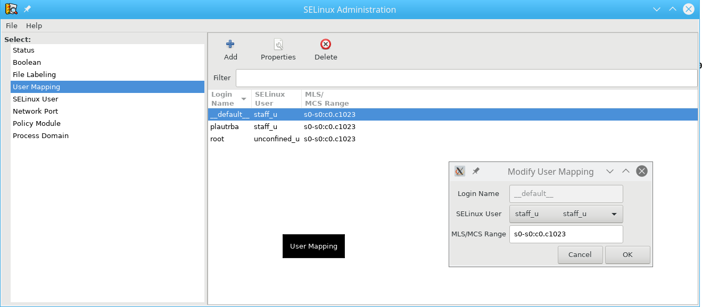702x307 pixels.
Task: Toggle the pin icon in main title bar
Action: click(27, 9)
